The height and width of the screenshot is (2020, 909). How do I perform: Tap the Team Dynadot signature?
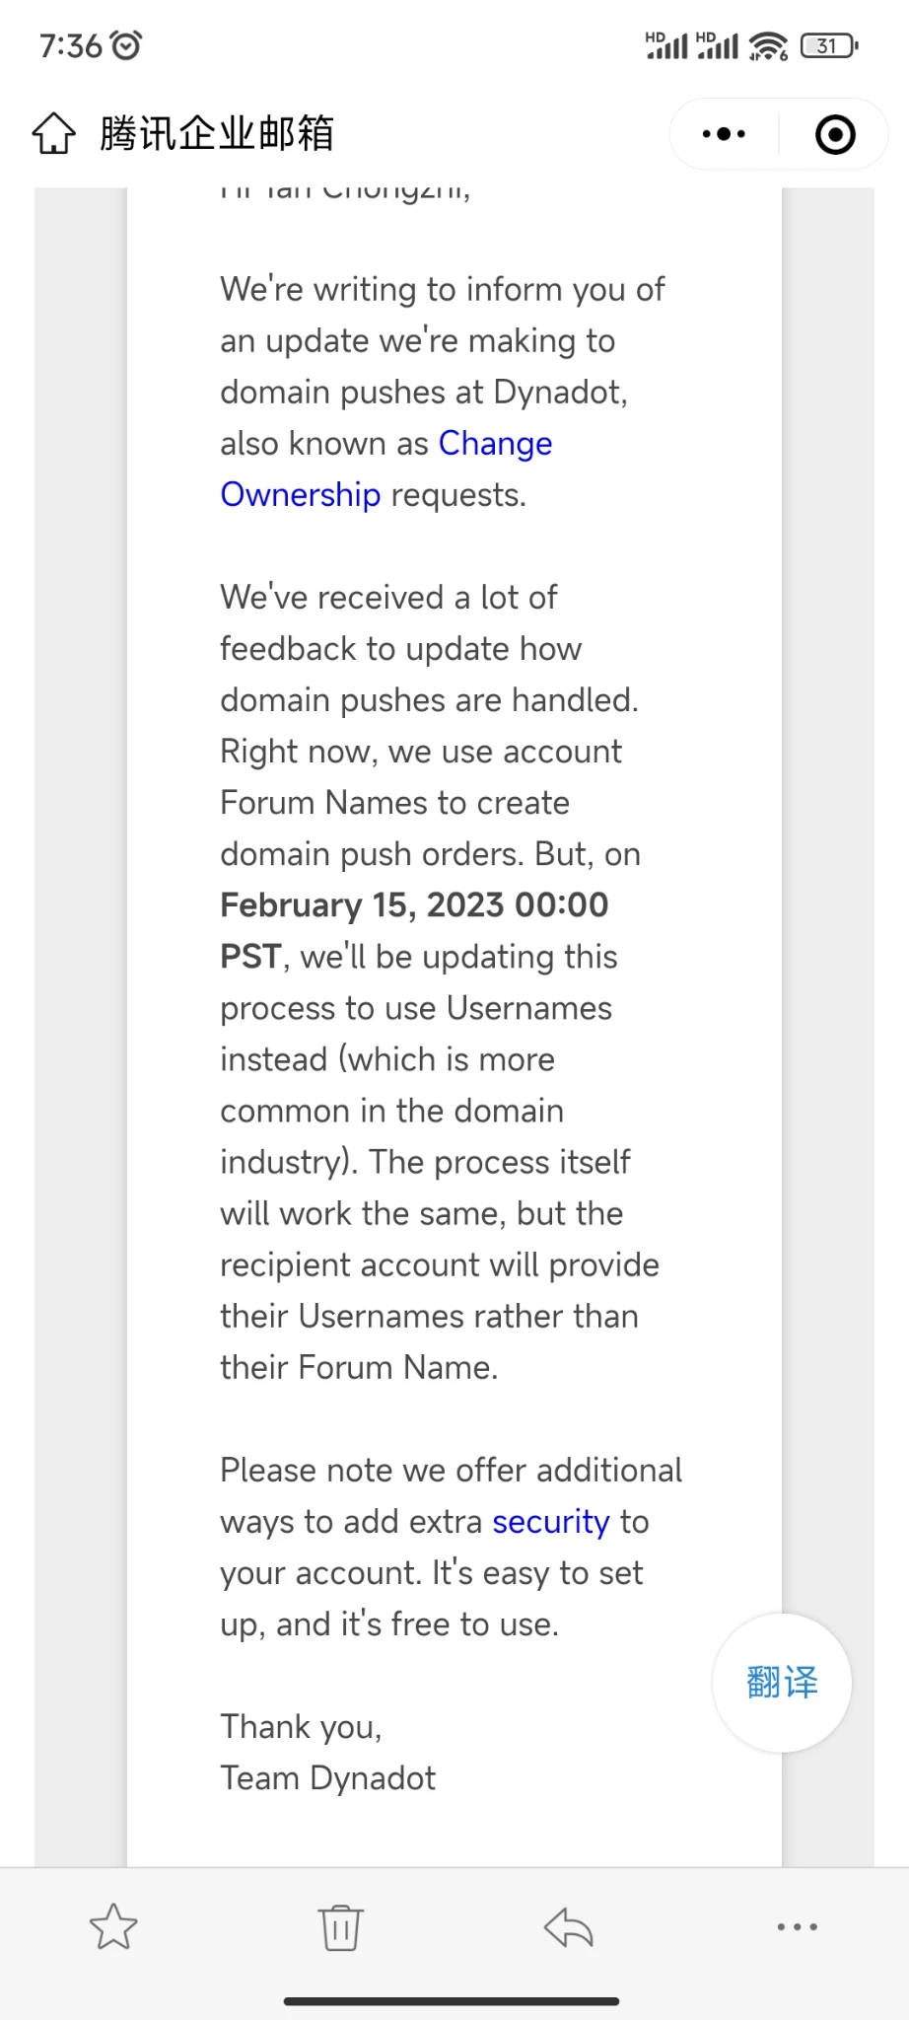(327, 1778)
